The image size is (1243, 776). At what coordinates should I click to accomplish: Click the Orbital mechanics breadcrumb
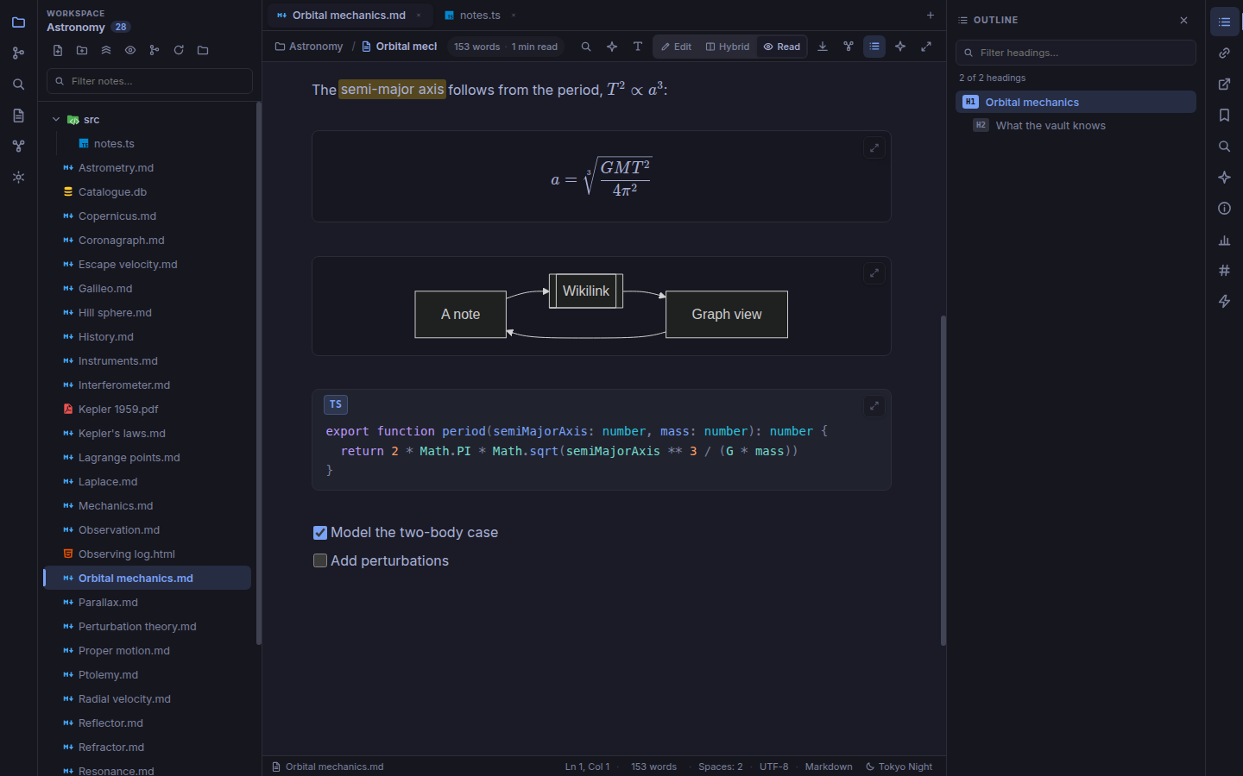[400, 47]
